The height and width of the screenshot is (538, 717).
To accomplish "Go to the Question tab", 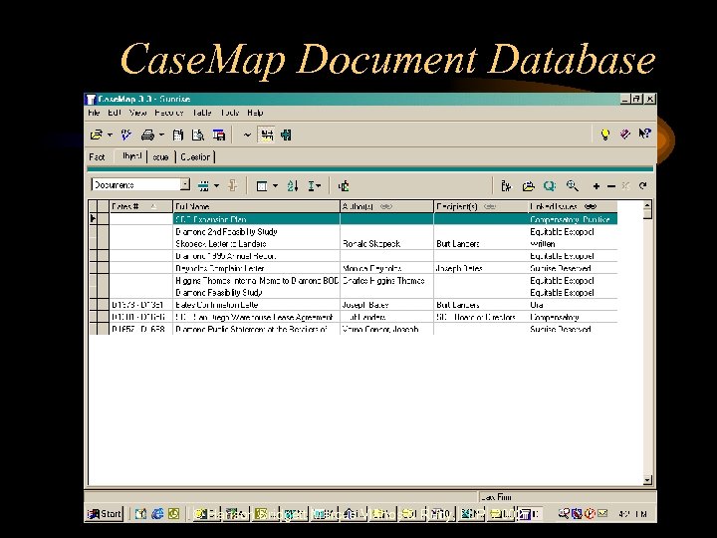I will pos(195,157).
